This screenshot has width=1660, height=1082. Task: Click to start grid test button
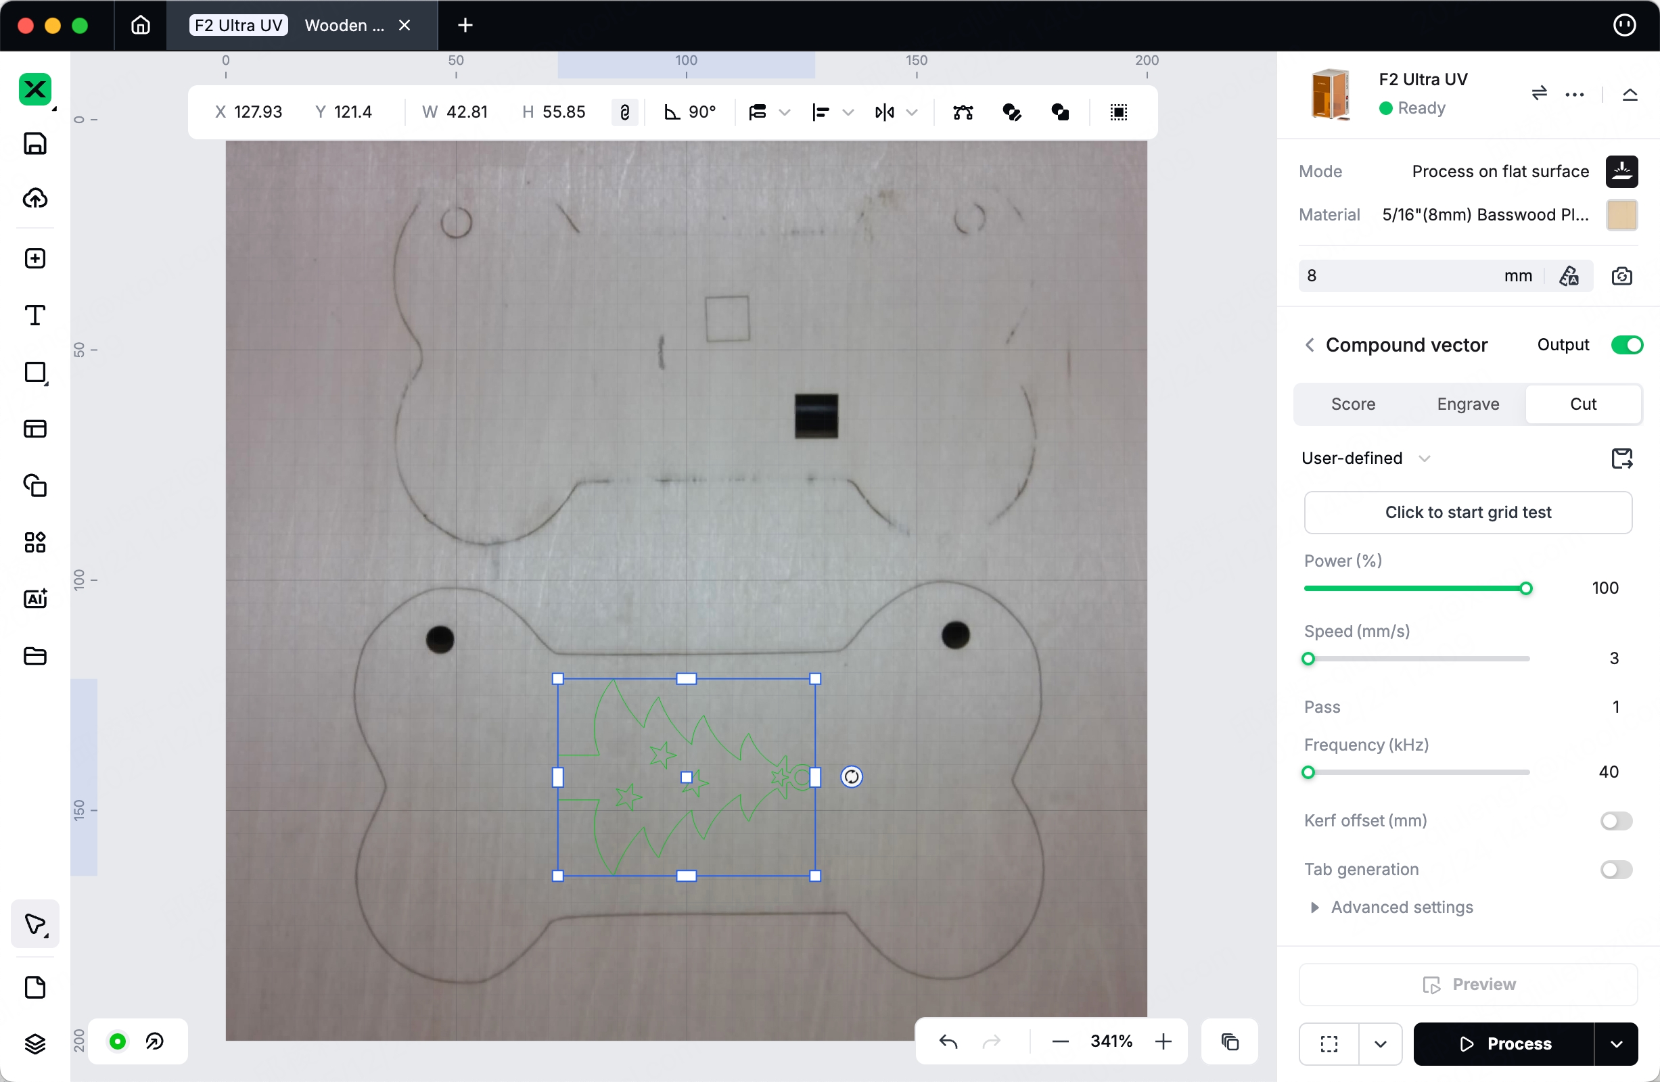click(1467, 513)
